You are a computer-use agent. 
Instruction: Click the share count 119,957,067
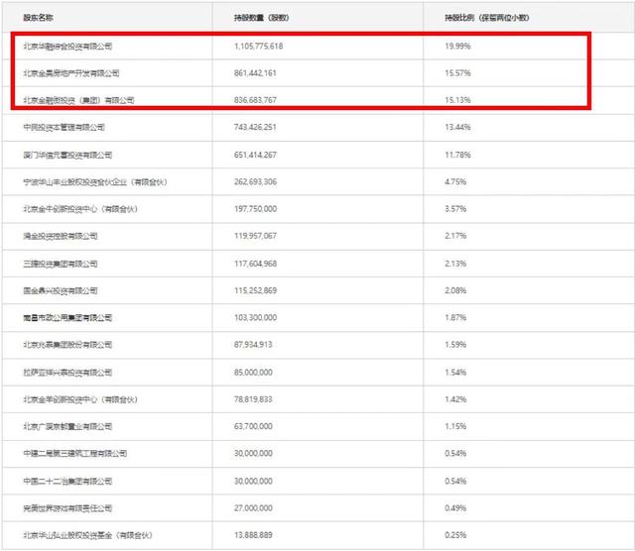255,236
